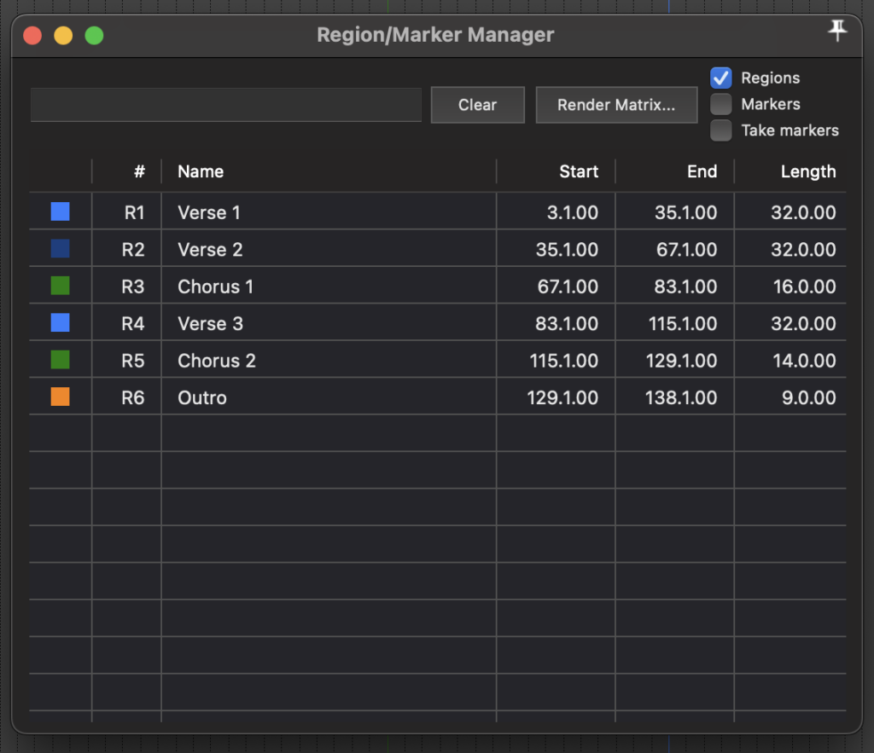
Task: Select the Verse 1 region name
Action: tap(209, 212)
